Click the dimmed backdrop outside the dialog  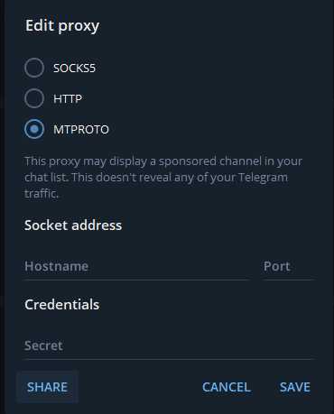click(x=2, y=210)
